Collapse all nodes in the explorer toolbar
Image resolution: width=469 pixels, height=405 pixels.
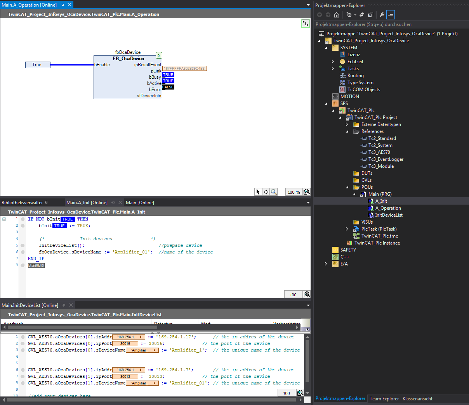tap(370, 15)
